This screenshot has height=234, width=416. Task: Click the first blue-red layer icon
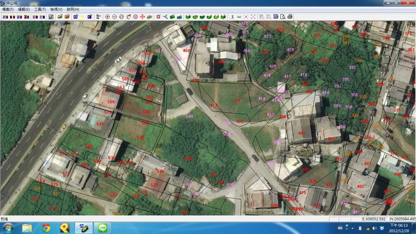click(5, 17)
